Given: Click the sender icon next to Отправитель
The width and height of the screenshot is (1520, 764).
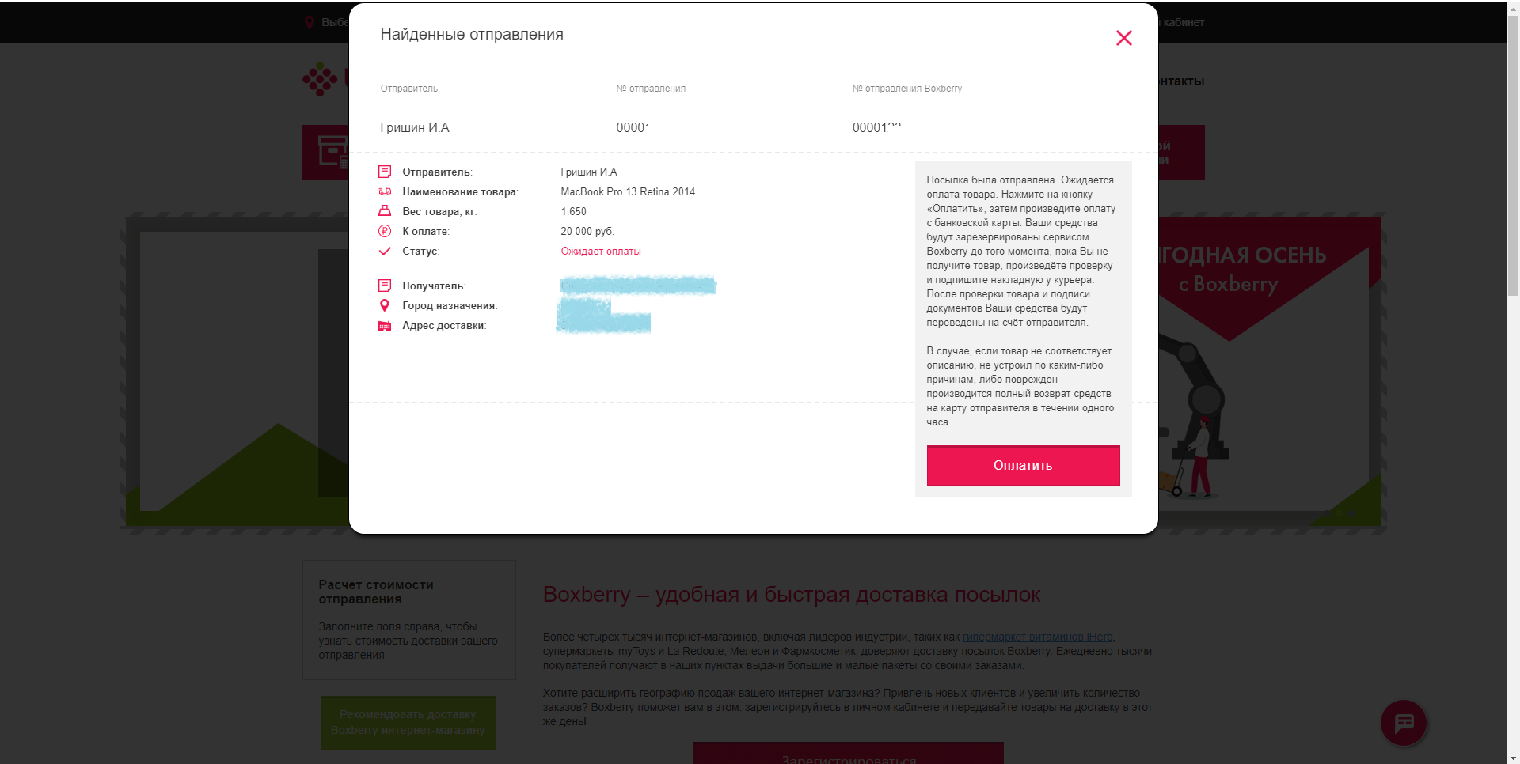Looking at the screenshot, I should coord(385,172).
